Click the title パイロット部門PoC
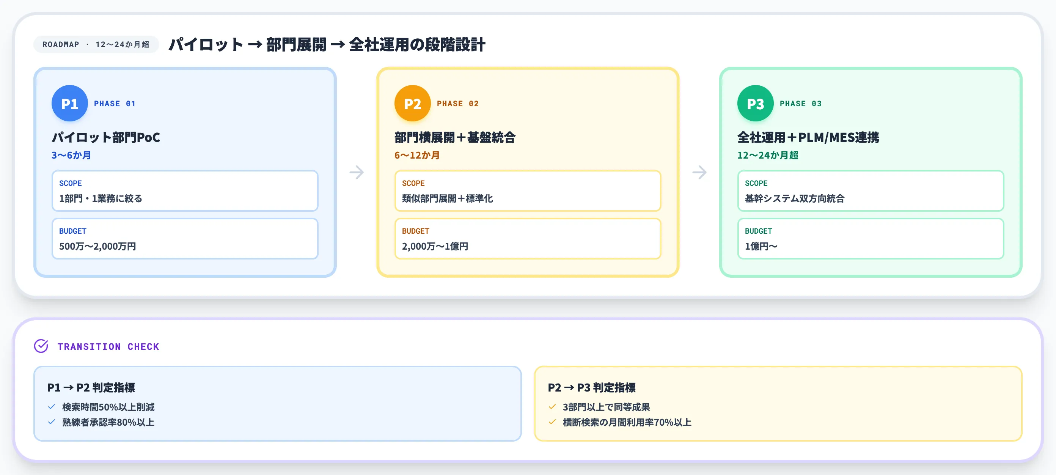1056x475 pixels. 106,137
